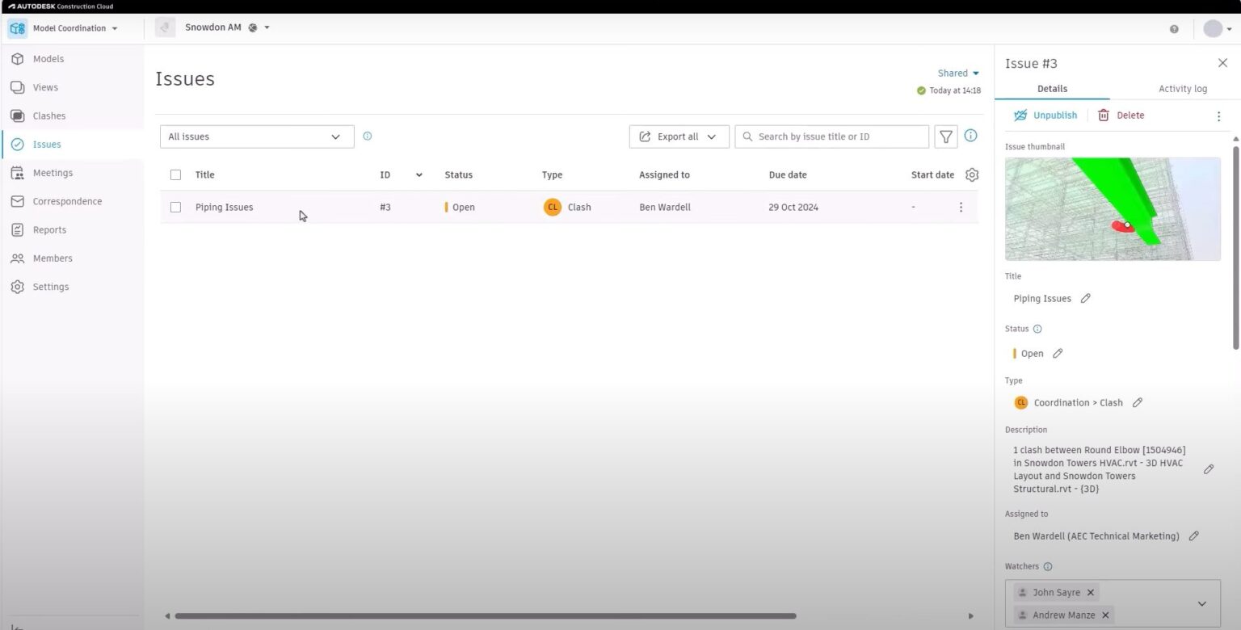
Task: Open the Meetings section in the sidebar
Action: [53, 172]
